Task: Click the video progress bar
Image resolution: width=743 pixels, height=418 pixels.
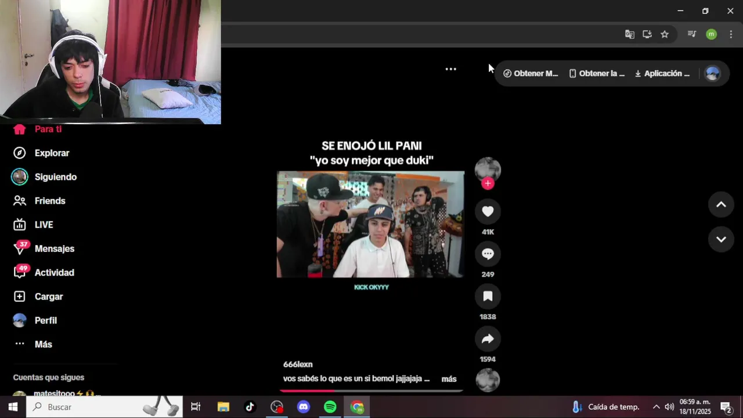Action: coord(370,391)
